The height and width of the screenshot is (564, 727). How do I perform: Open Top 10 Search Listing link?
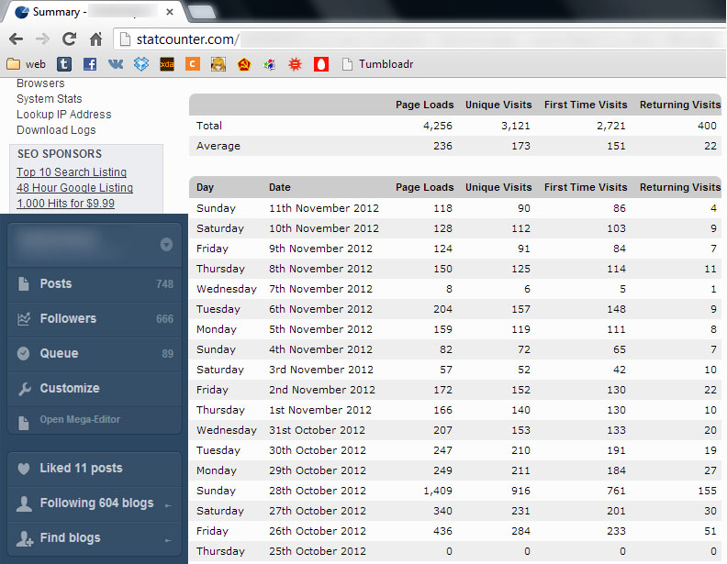(x=72, y=172)
